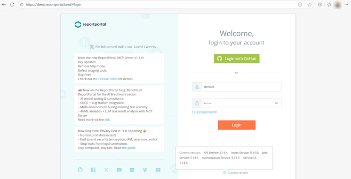This screenshot has width=351, height=179.
Task: Click lock icon in password field
Action: click(197, 103)
